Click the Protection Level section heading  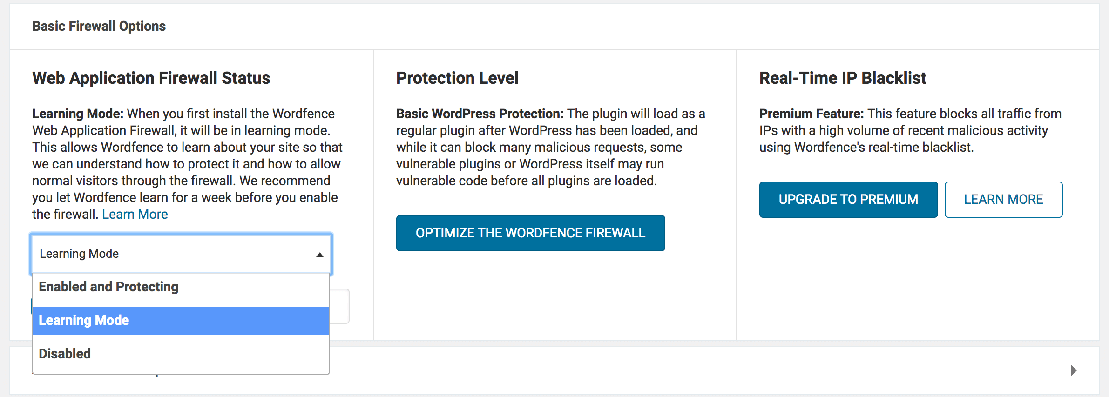[457, 78]
